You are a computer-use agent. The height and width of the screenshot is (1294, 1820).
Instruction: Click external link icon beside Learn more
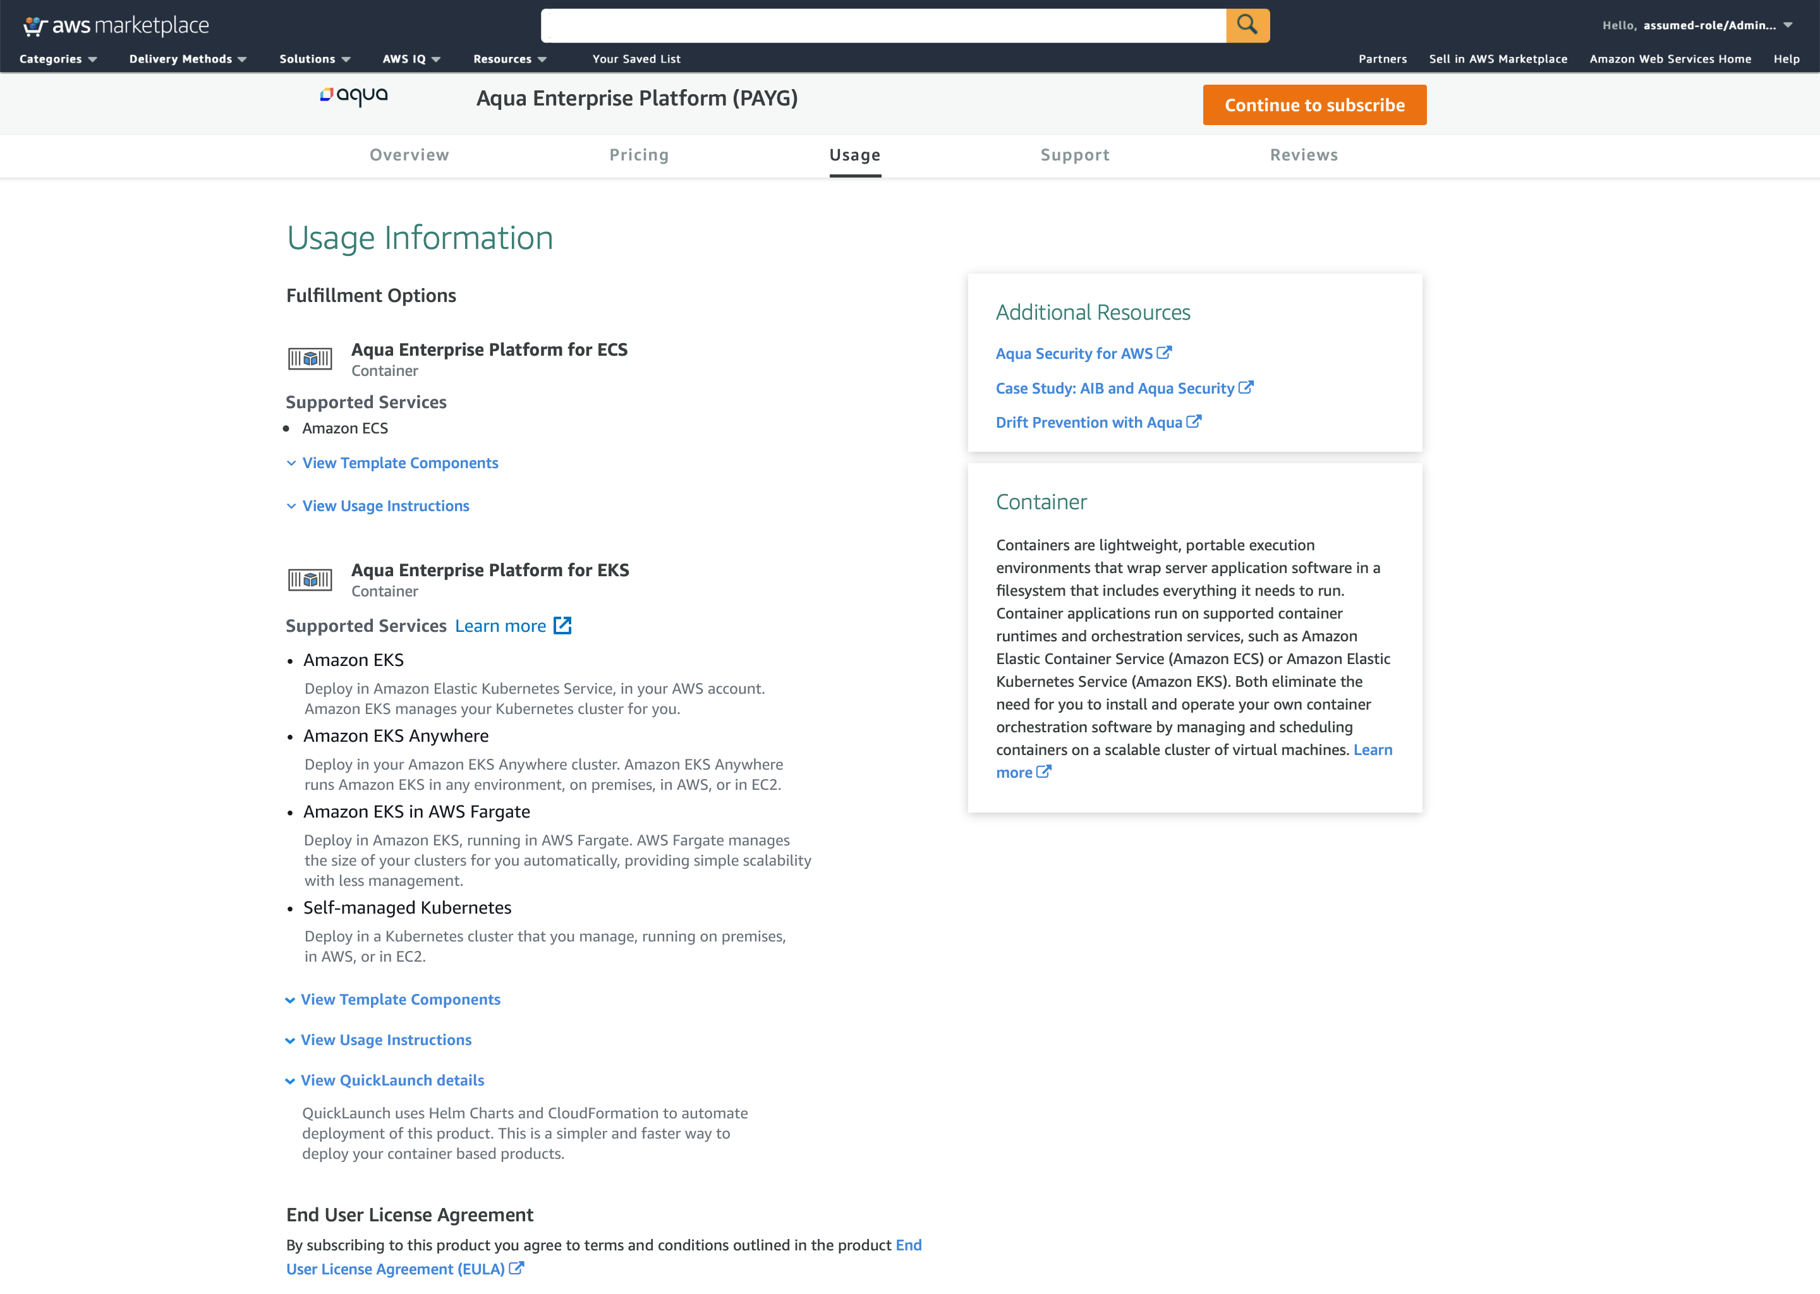tap(562, 626)
